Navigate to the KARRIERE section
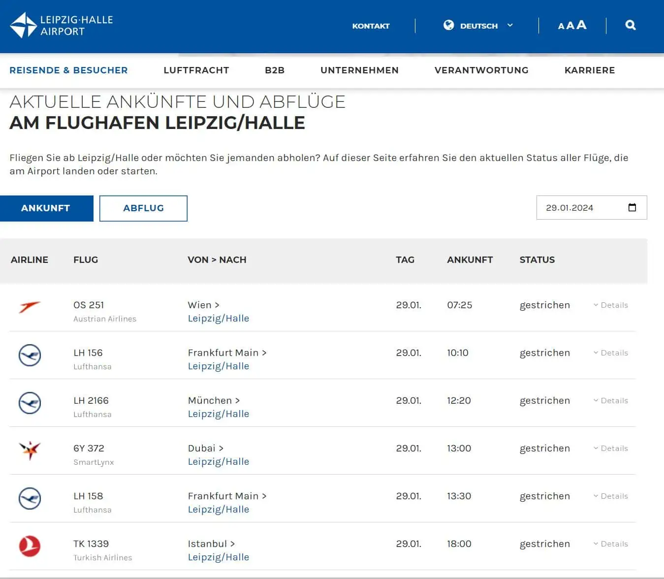 (589, 70)
